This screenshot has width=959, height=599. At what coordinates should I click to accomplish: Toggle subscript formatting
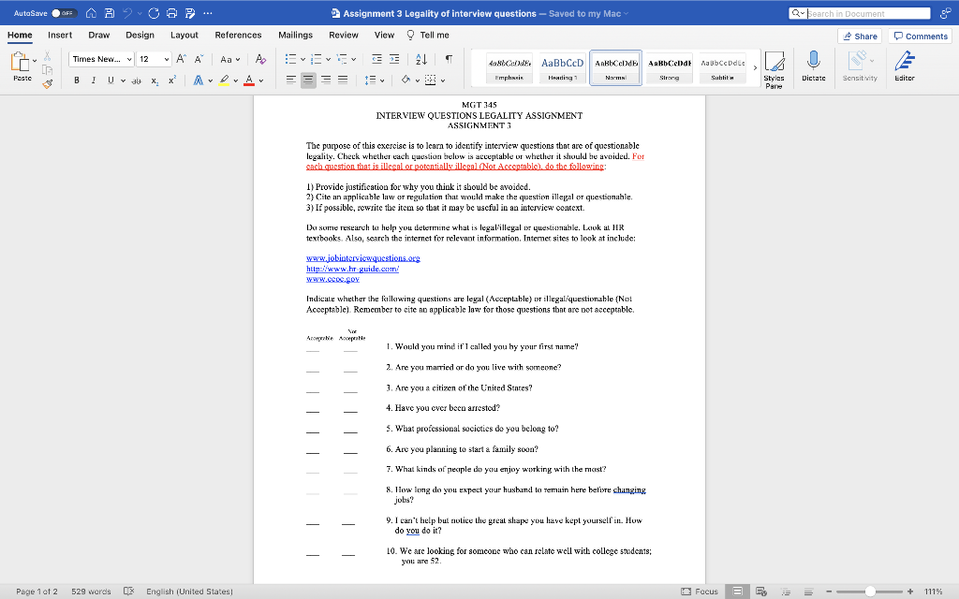[x=155, y=80]
